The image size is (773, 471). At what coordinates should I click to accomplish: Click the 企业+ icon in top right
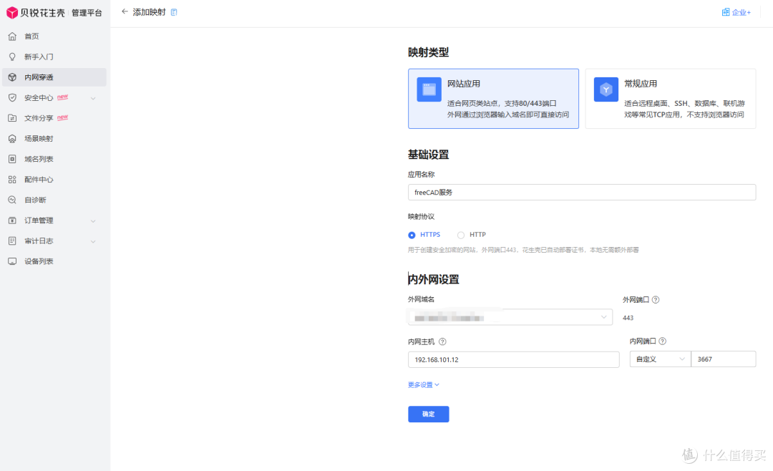[726, 12]
